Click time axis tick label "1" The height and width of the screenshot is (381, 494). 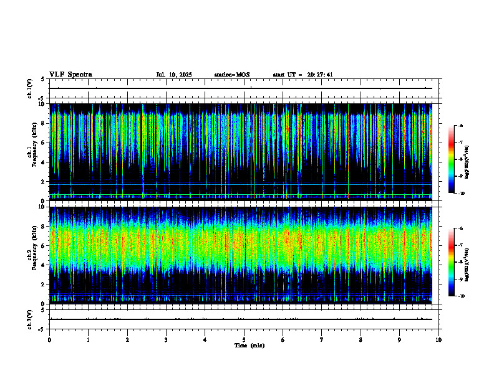pyautogui.click(x=88, y=340)
